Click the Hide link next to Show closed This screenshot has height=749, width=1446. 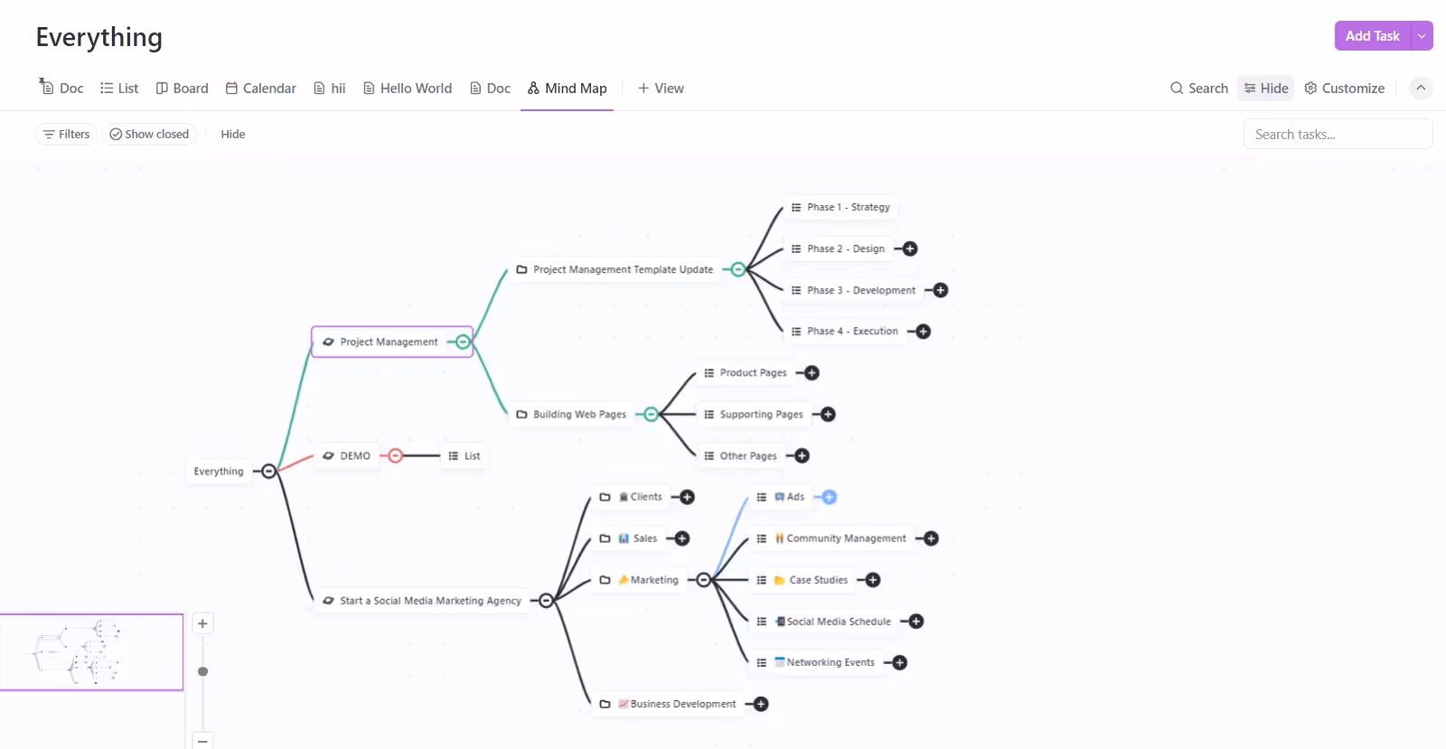click(232, 134)
